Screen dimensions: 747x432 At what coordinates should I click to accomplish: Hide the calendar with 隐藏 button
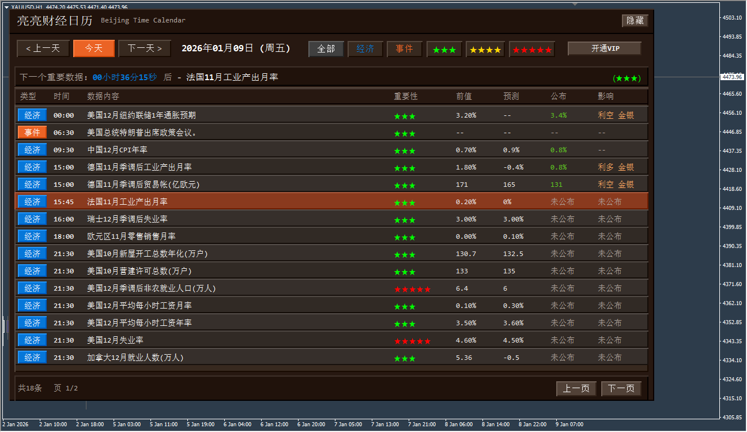pos(635,21)
